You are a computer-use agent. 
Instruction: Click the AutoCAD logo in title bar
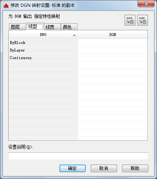point(6,5)
